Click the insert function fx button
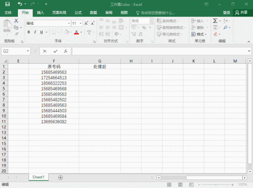This screenshot has height=188, width=253. pyautogui.click(x=66, y=51)
